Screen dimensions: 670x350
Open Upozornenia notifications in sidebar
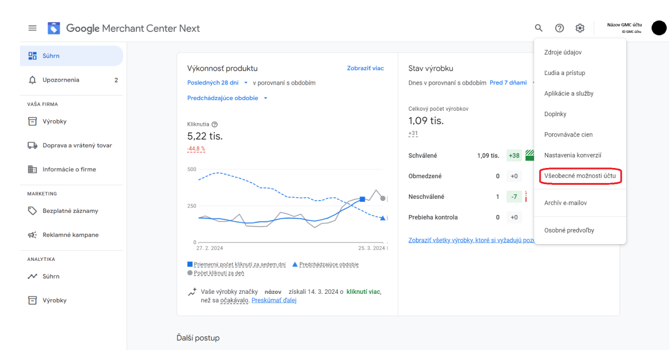(x=61, y=80)
